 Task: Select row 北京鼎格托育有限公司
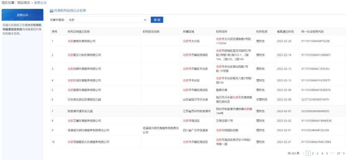[82, 41]
